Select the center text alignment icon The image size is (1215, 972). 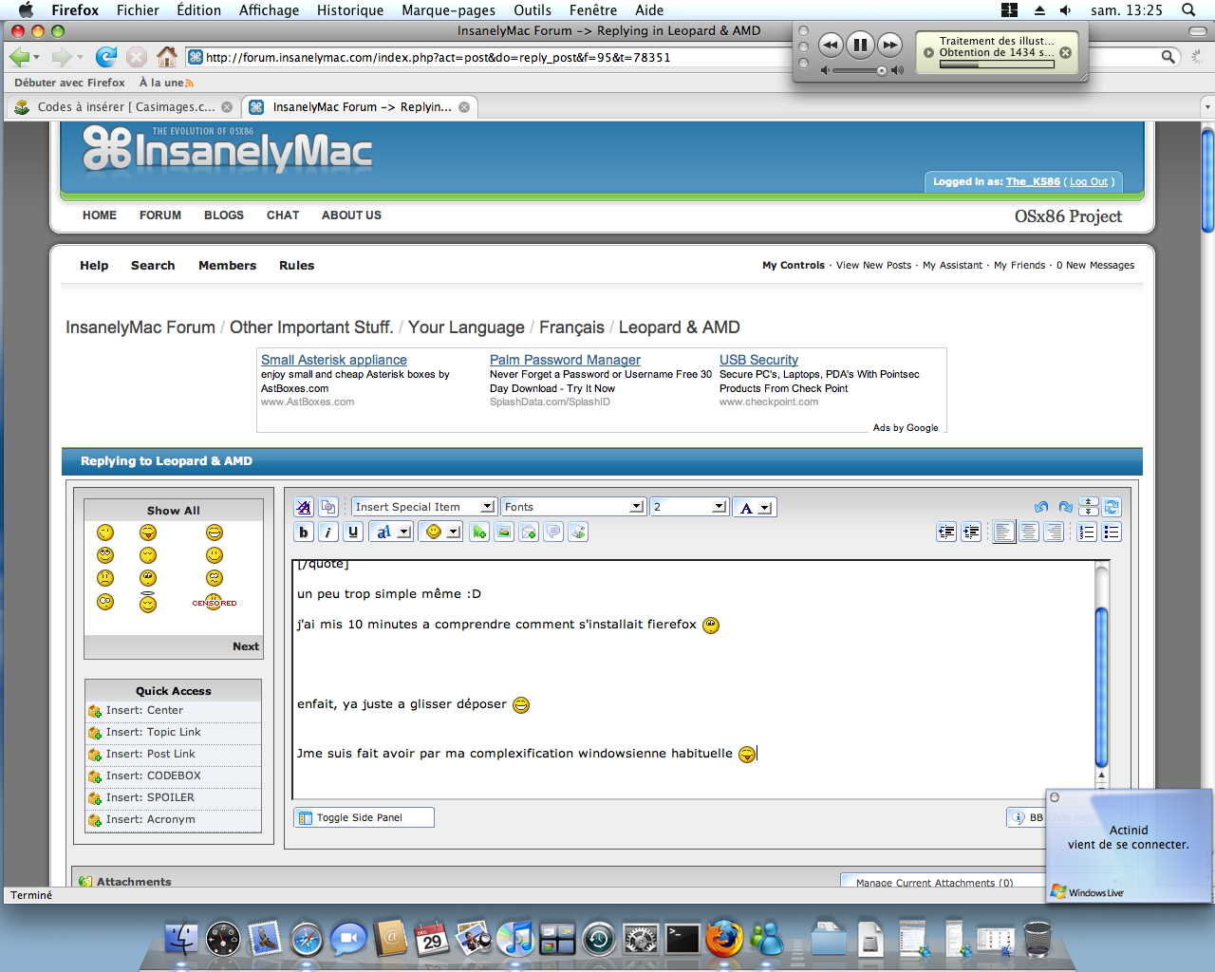(x=1029, y=532)
